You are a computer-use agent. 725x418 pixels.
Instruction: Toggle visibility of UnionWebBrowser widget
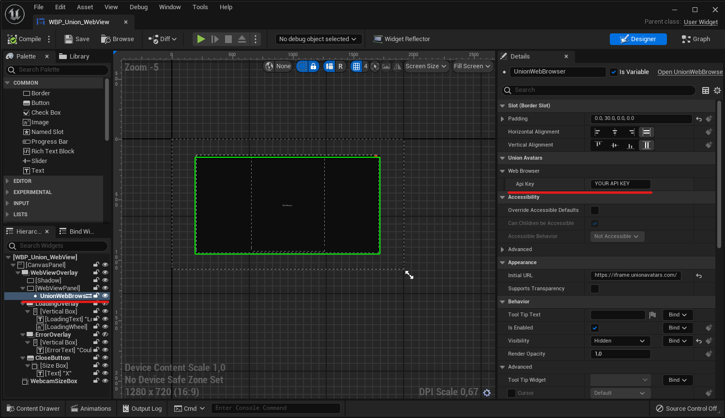tap(105, 296)
